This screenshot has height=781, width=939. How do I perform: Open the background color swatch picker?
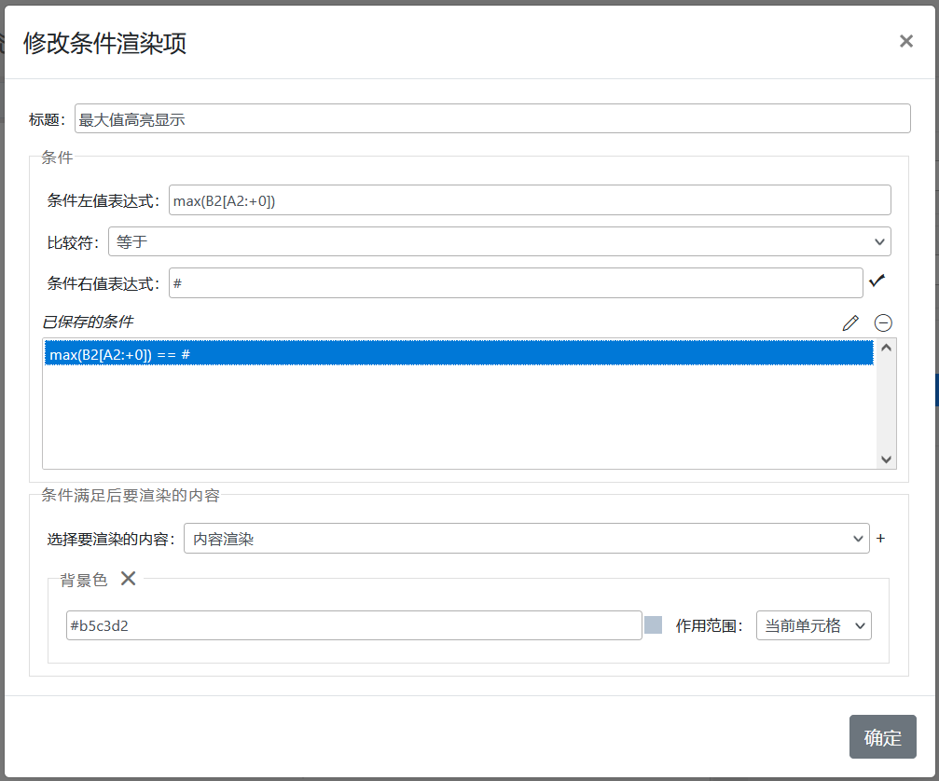[x=653, y=624]
